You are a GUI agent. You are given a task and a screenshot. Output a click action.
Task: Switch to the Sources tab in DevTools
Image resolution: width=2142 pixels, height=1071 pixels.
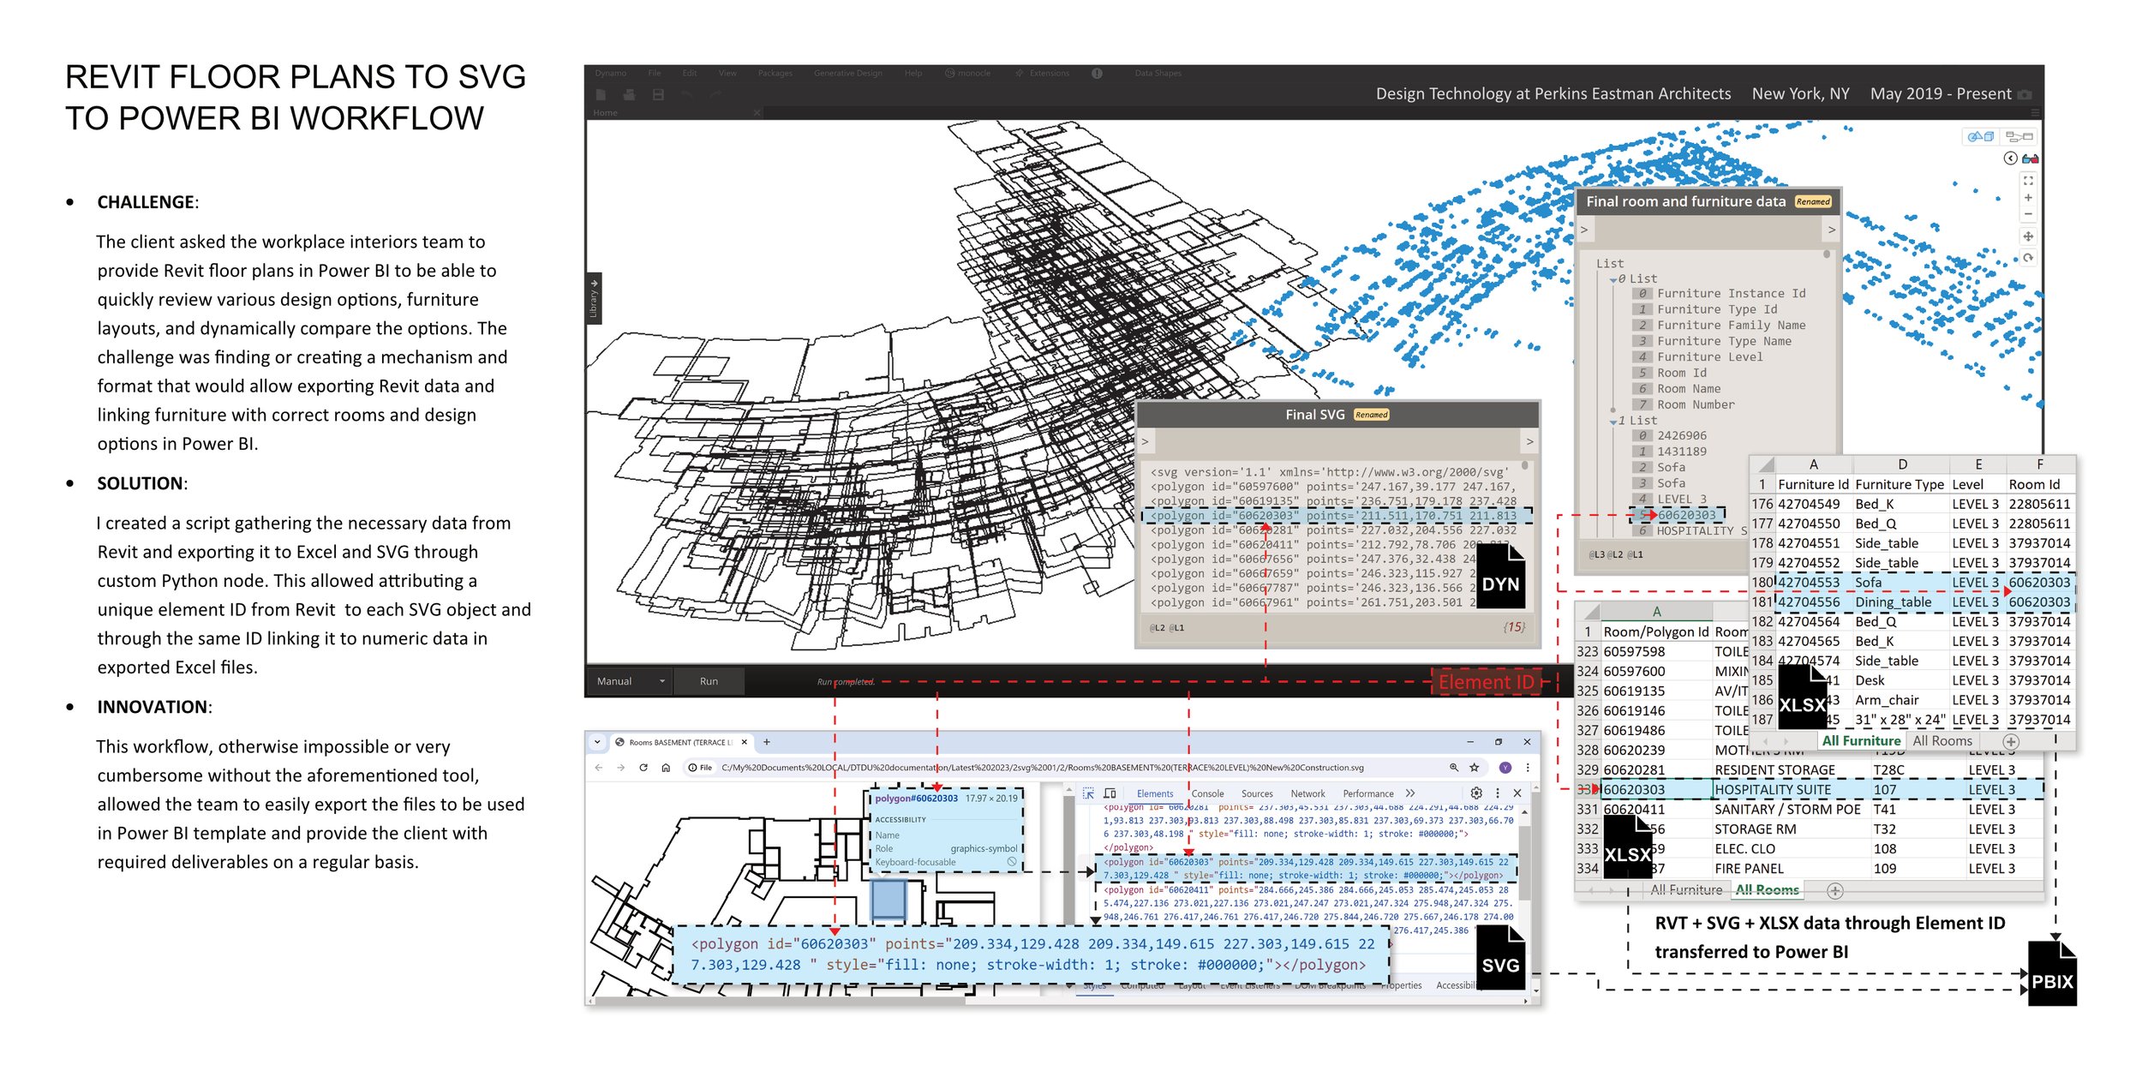pyautogui.click(x=1257, y=794)
